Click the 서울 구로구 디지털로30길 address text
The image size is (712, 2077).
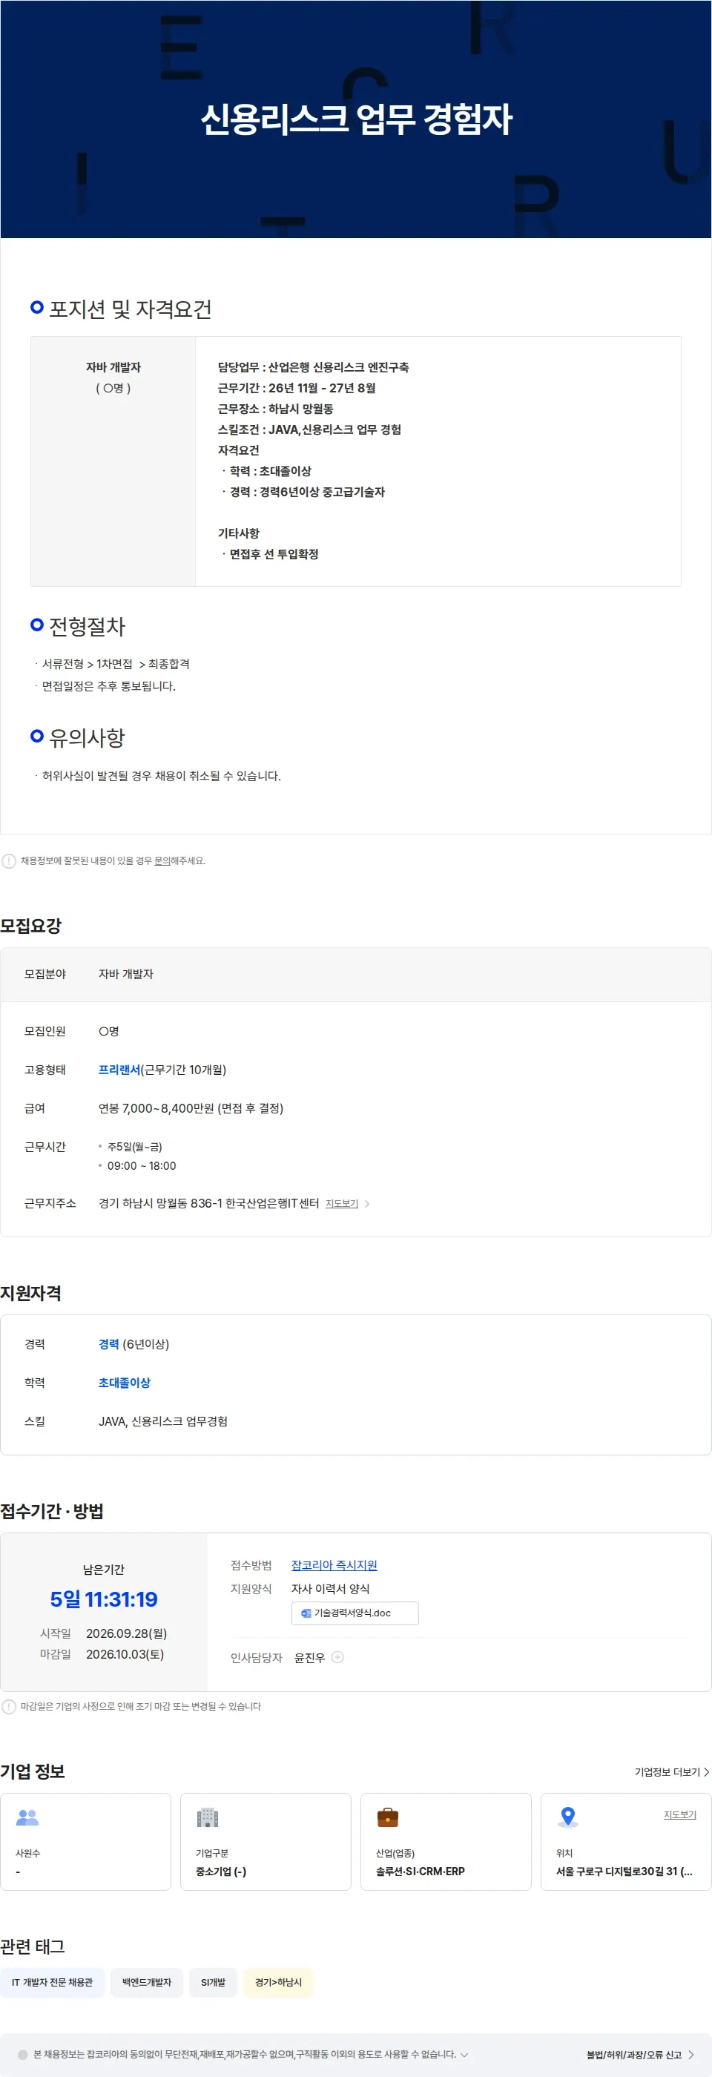tap(623, 1872)
